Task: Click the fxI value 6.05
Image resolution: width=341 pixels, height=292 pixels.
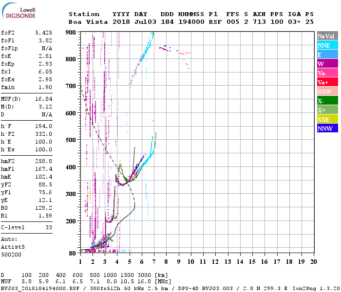Action: 45,72
